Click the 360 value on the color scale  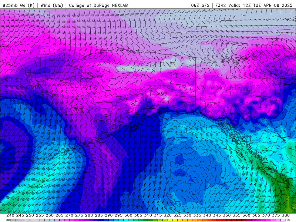(x=246, y=215)
